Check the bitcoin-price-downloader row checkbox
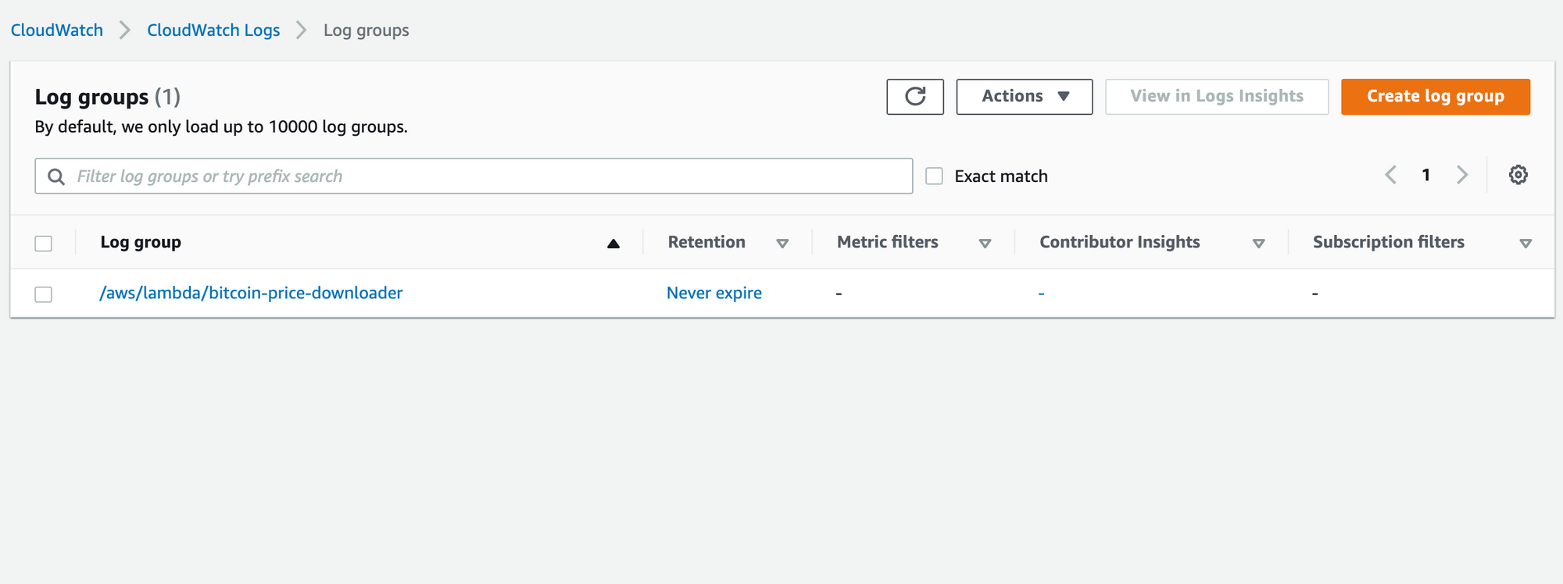1563x584 pixels. point(44,294)
